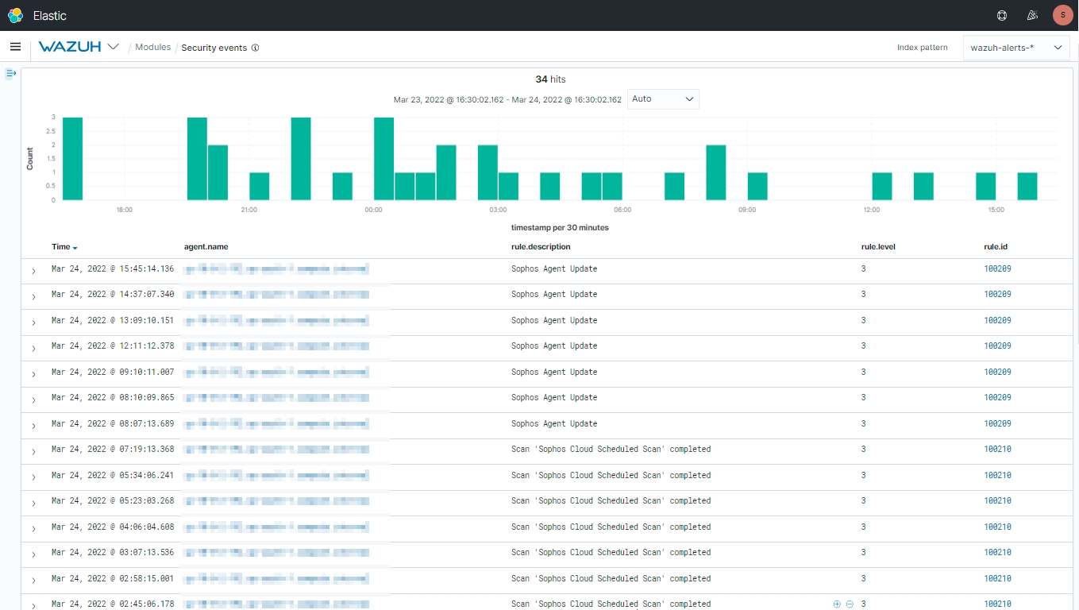Open rule.id 100209 link for 14:37:07 event
1079x610 pixels.
997,294
